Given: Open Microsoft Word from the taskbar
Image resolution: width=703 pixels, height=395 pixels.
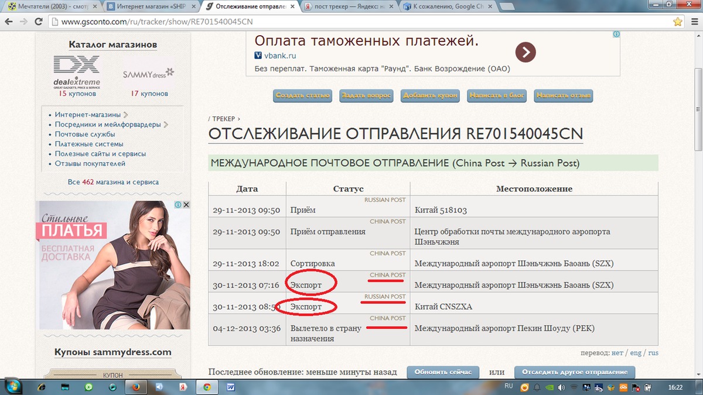Looking at the screenshot, I should pos(230,387).
